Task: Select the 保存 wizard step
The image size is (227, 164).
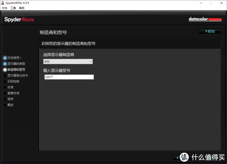Action: (x=9, y=99)
